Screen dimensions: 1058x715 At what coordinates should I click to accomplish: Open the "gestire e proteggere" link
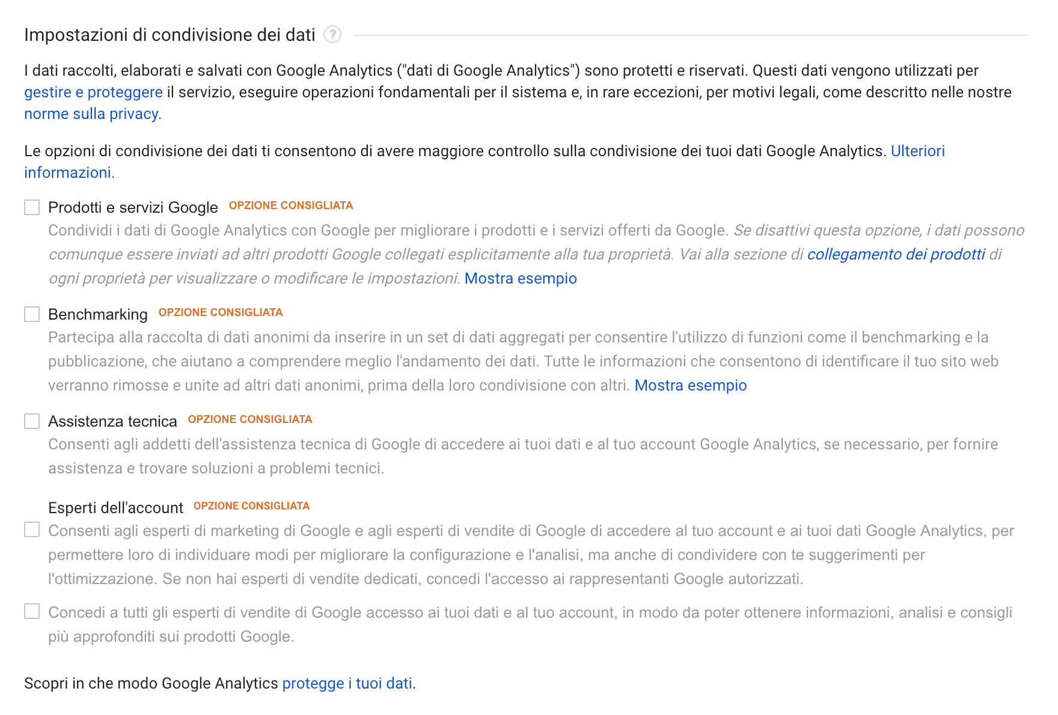(x=92, y=92)
